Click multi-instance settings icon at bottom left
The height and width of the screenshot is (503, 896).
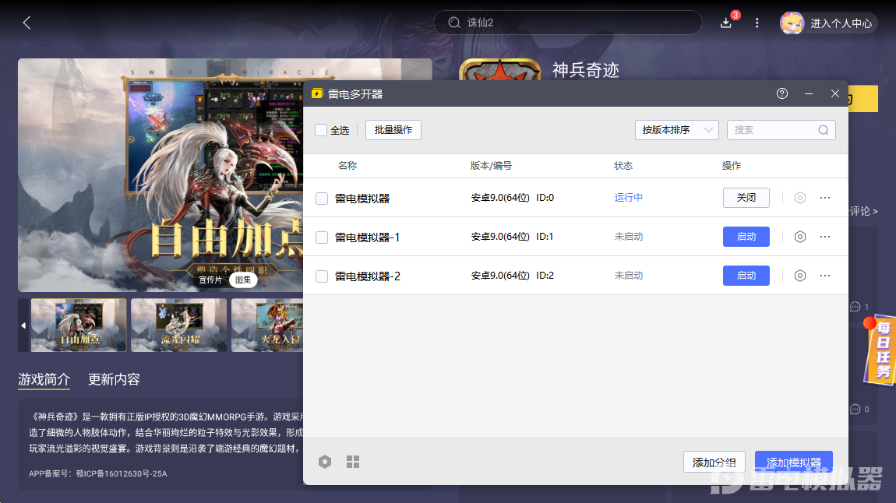[x=325, y=461]
